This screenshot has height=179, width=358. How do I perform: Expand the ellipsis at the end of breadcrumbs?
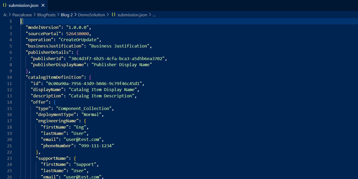point(154,15)
